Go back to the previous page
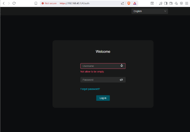 pyautogui.click(x=4, y=3)
